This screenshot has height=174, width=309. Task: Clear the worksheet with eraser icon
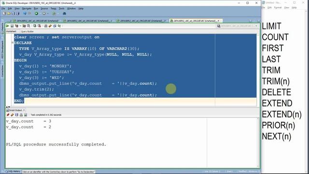click(x=50, y=26)
